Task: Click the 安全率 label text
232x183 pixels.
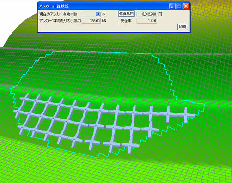Action: pyautogui.click(x=126, y=21)
